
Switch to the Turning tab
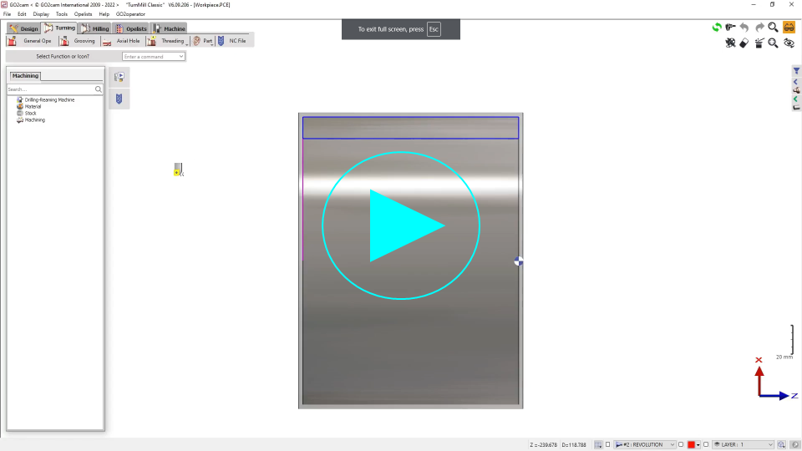point(59,28)
